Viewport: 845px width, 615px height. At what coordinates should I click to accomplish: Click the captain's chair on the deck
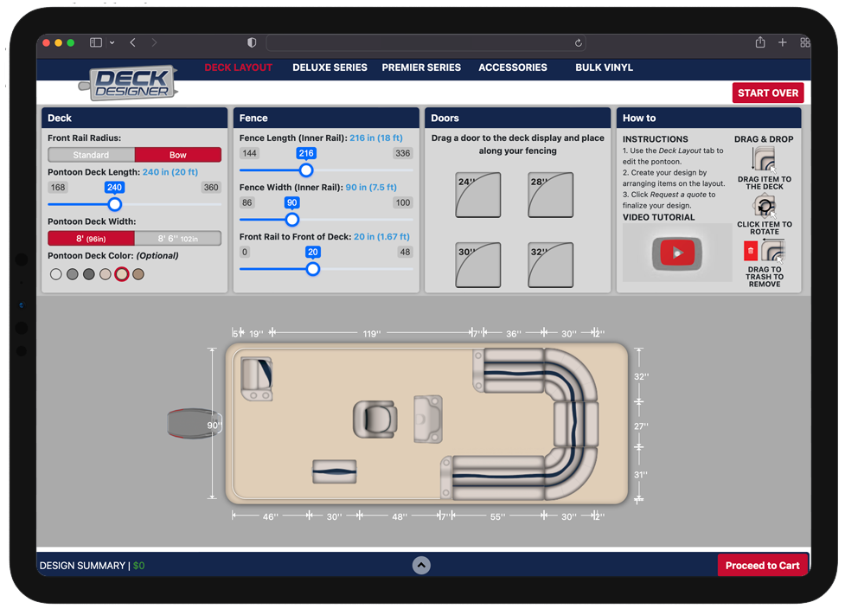pos(374,419)
